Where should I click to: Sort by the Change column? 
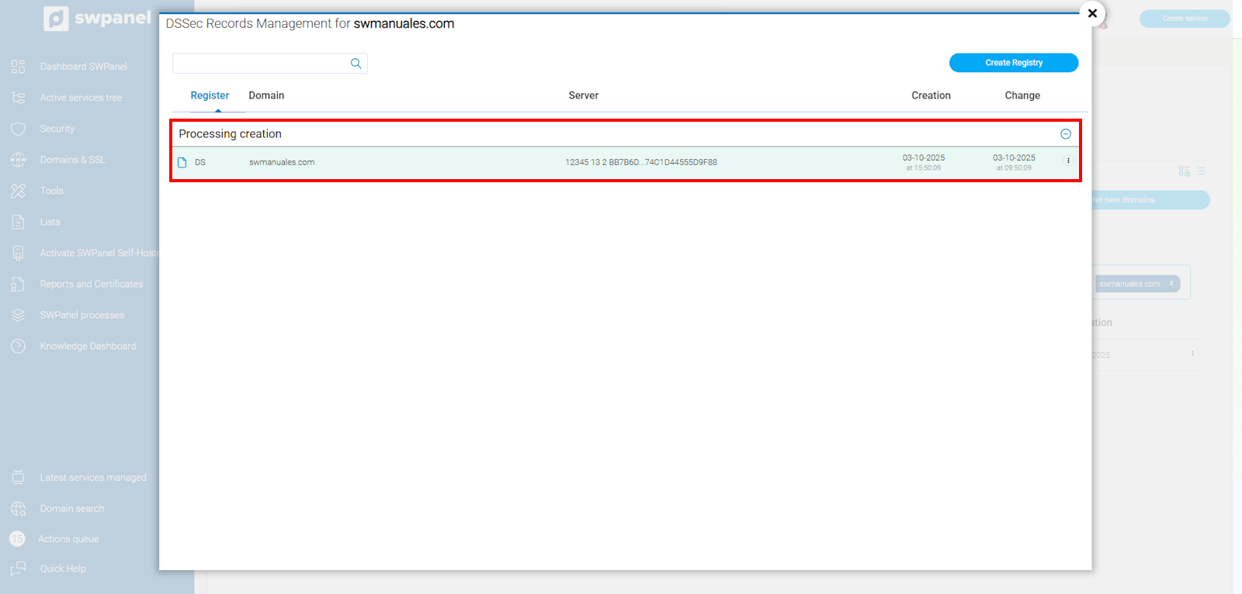[1022, 95]
